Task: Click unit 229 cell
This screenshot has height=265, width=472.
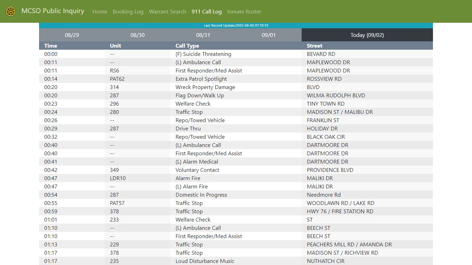Action: tap(138, 244)
